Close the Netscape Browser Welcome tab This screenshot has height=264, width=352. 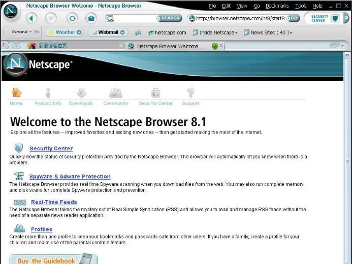pos(221,46)
